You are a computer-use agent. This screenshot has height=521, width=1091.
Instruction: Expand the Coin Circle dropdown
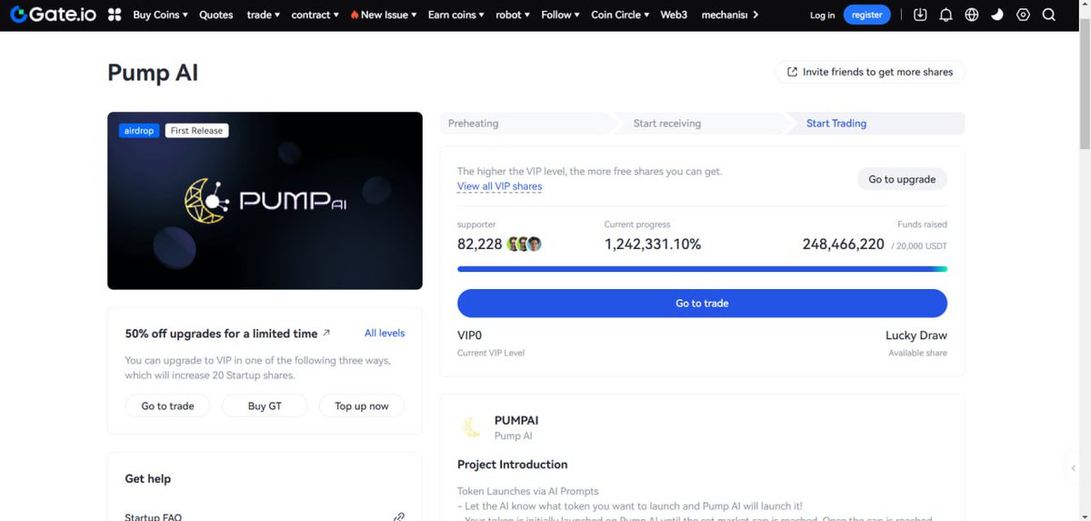point(620,15)
